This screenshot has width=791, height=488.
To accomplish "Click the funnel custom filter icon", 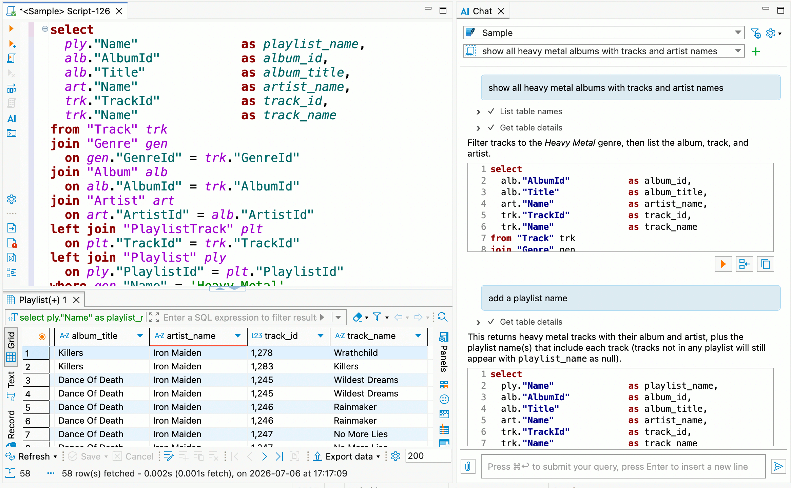I will [377, 317].
